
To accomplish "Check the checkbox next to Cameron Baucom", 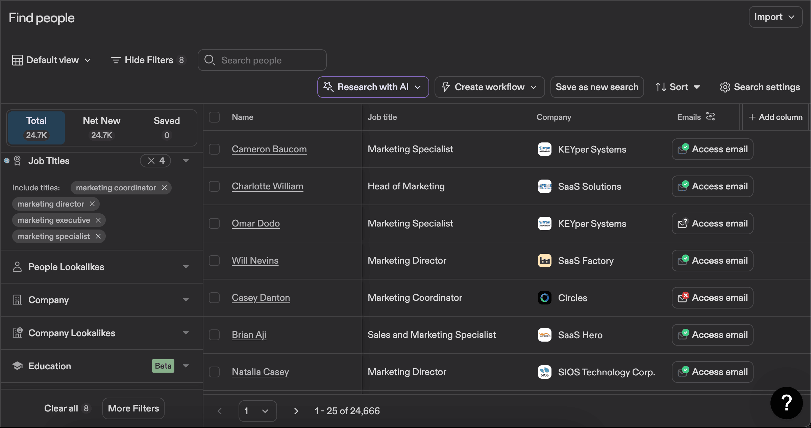I will click(x=214, y=149).
